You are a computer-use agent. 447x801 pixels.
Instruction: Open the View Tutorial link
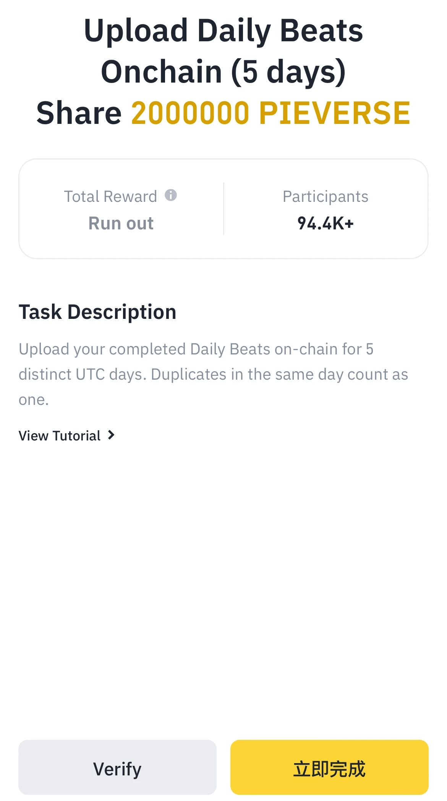pyautogui.click(x=60, y=436)
